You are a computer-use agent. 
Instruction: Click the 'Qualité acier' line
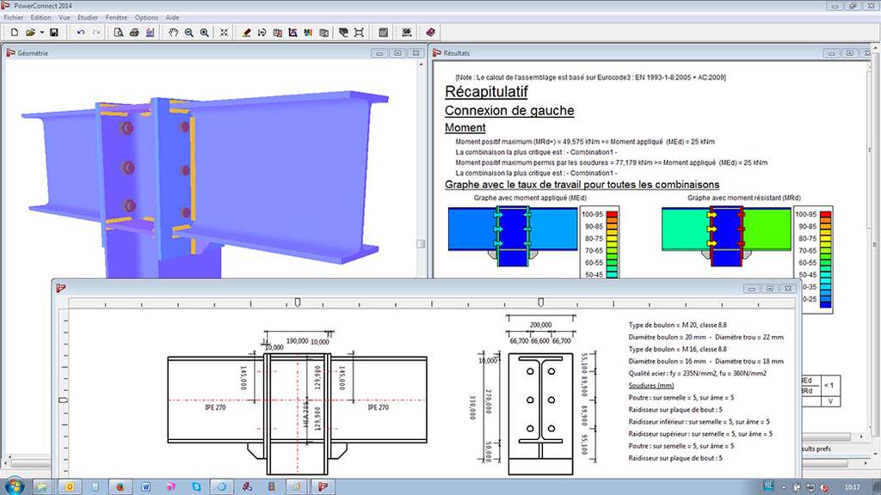click(697, 373)
